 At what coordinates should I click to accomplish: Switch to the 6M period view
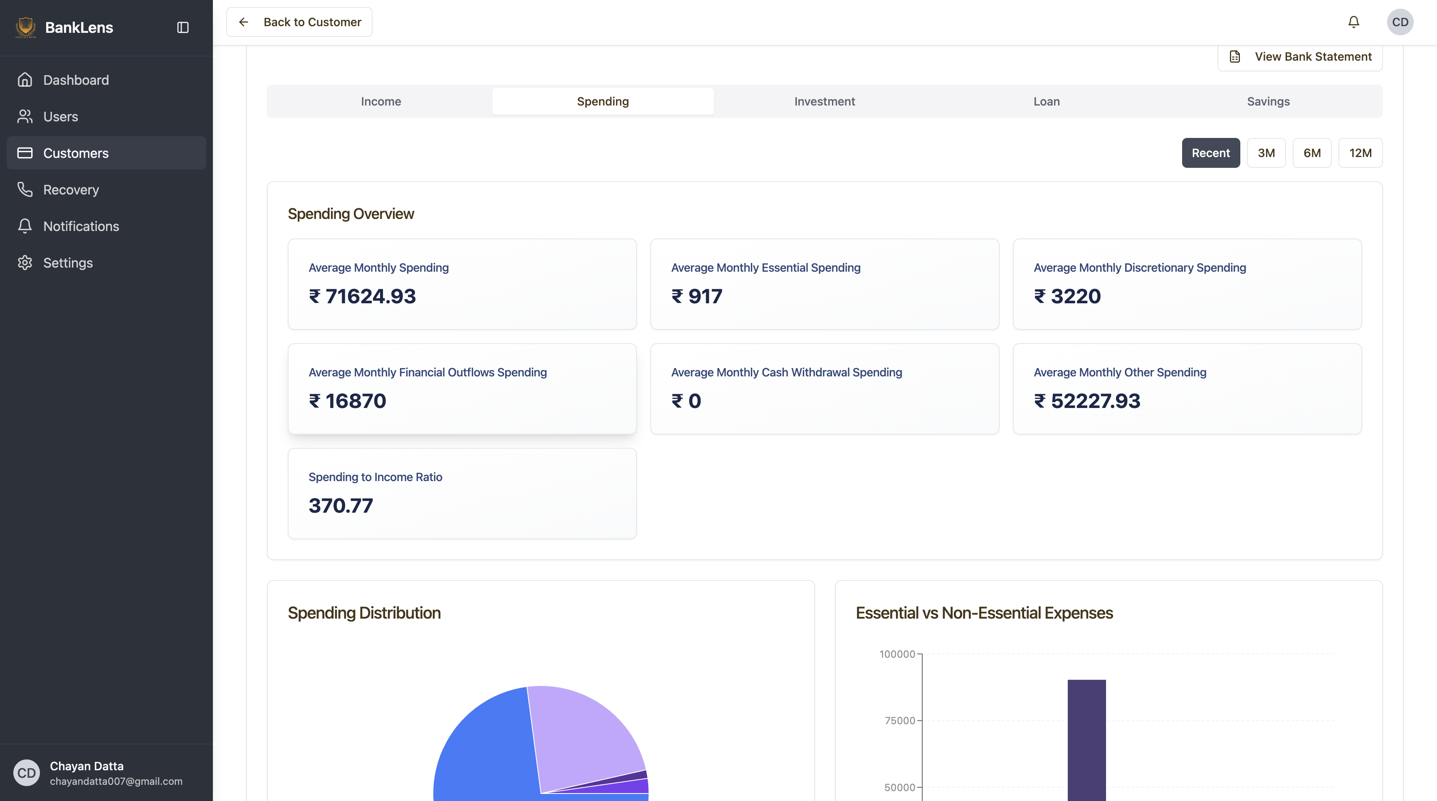pos(1312,152)
